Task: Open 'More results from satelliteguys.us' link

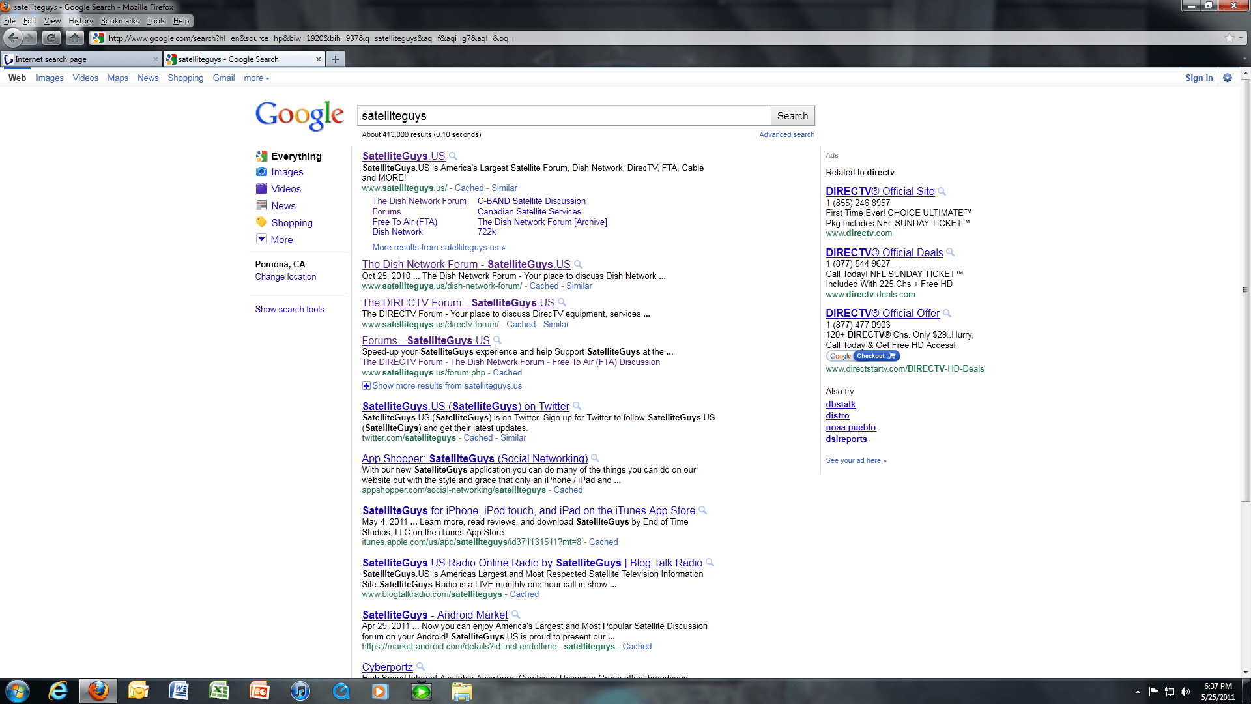Action: tap(439, 248)
